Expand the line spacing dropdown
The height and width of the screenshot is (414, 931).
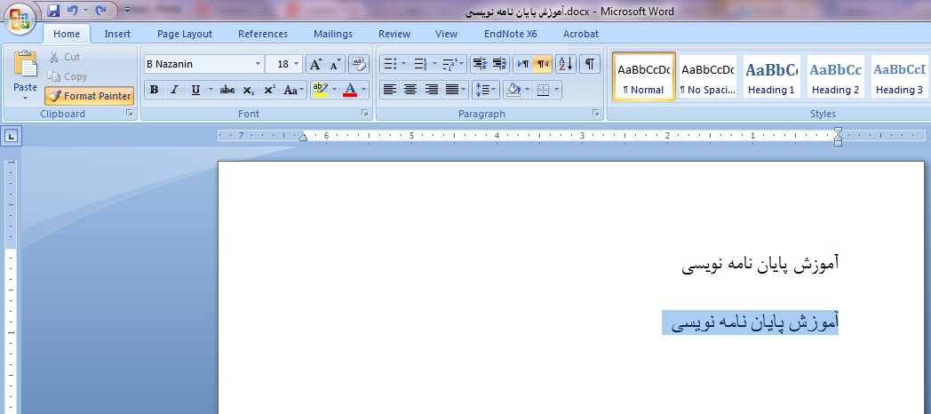(494, 90)
